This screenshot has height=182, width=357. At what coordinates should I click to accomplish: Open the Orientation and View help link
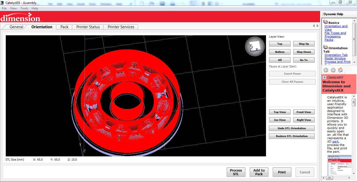[x=336, y=28]
